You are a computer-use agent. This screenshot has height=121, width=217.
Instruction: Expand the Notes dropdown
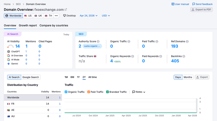pyautogui.click(x=139, y=92)
